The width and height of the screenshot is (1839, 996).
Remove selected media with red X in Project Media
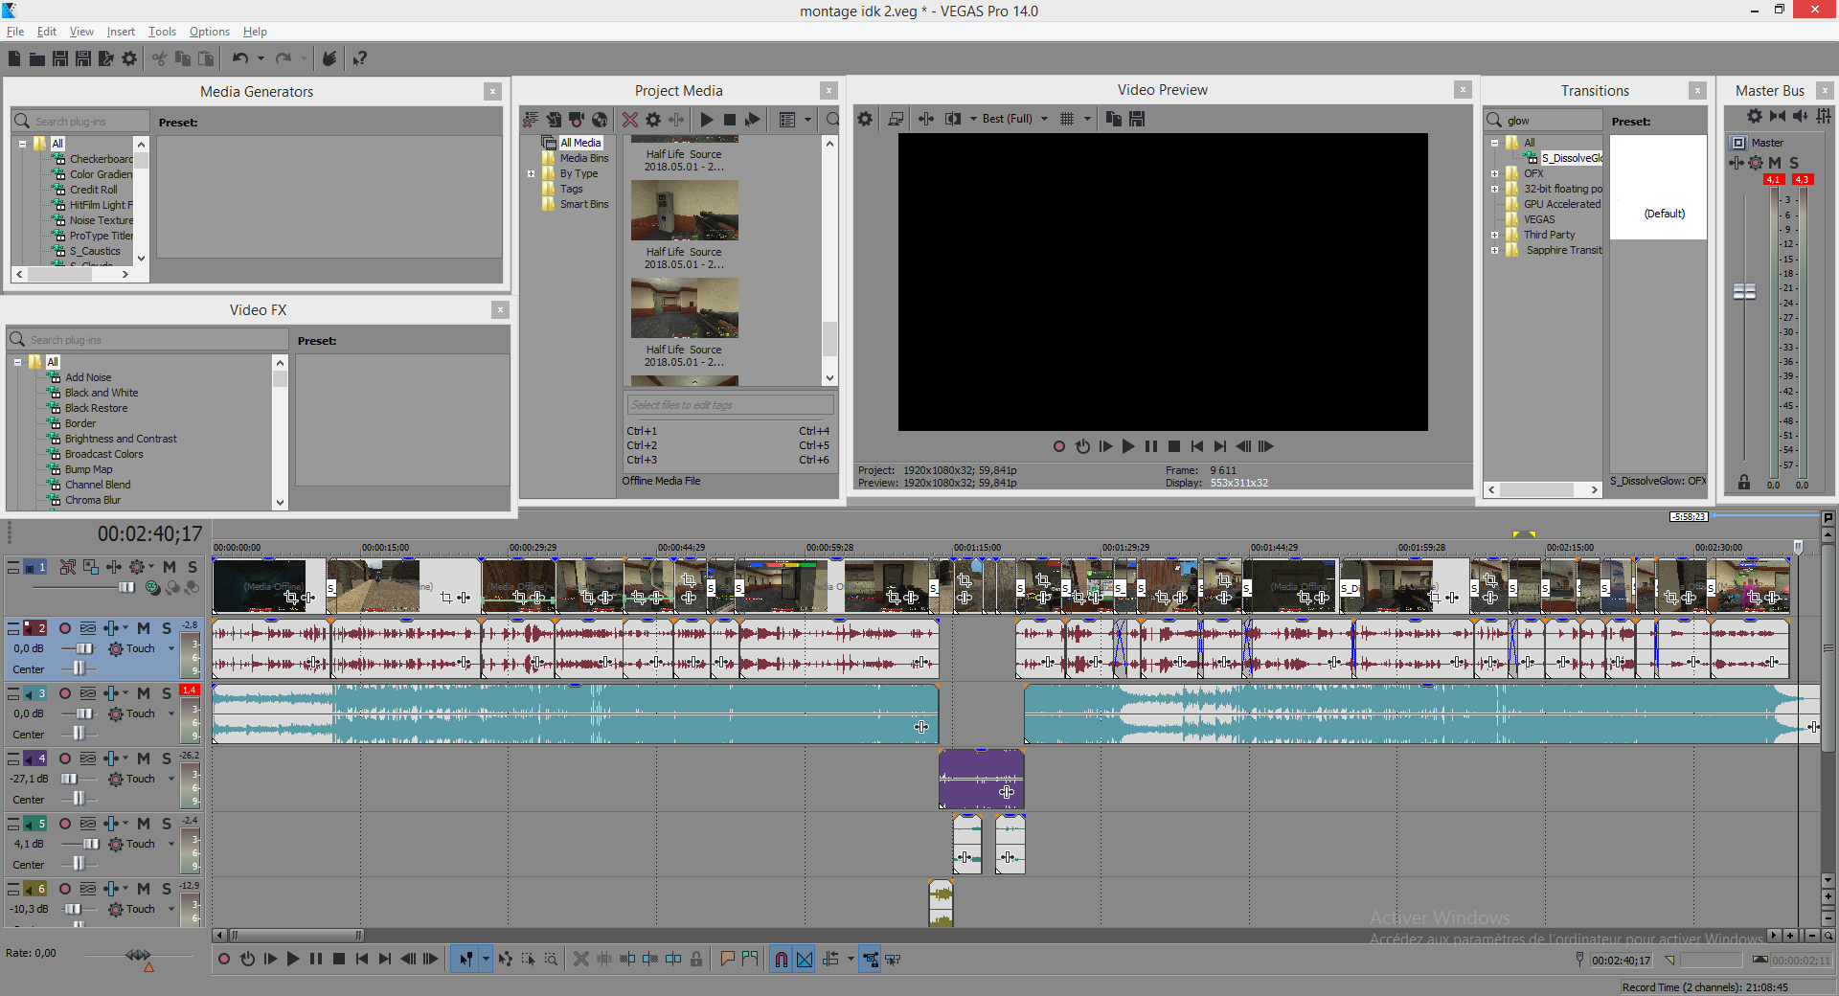click(x=629, y=120)
